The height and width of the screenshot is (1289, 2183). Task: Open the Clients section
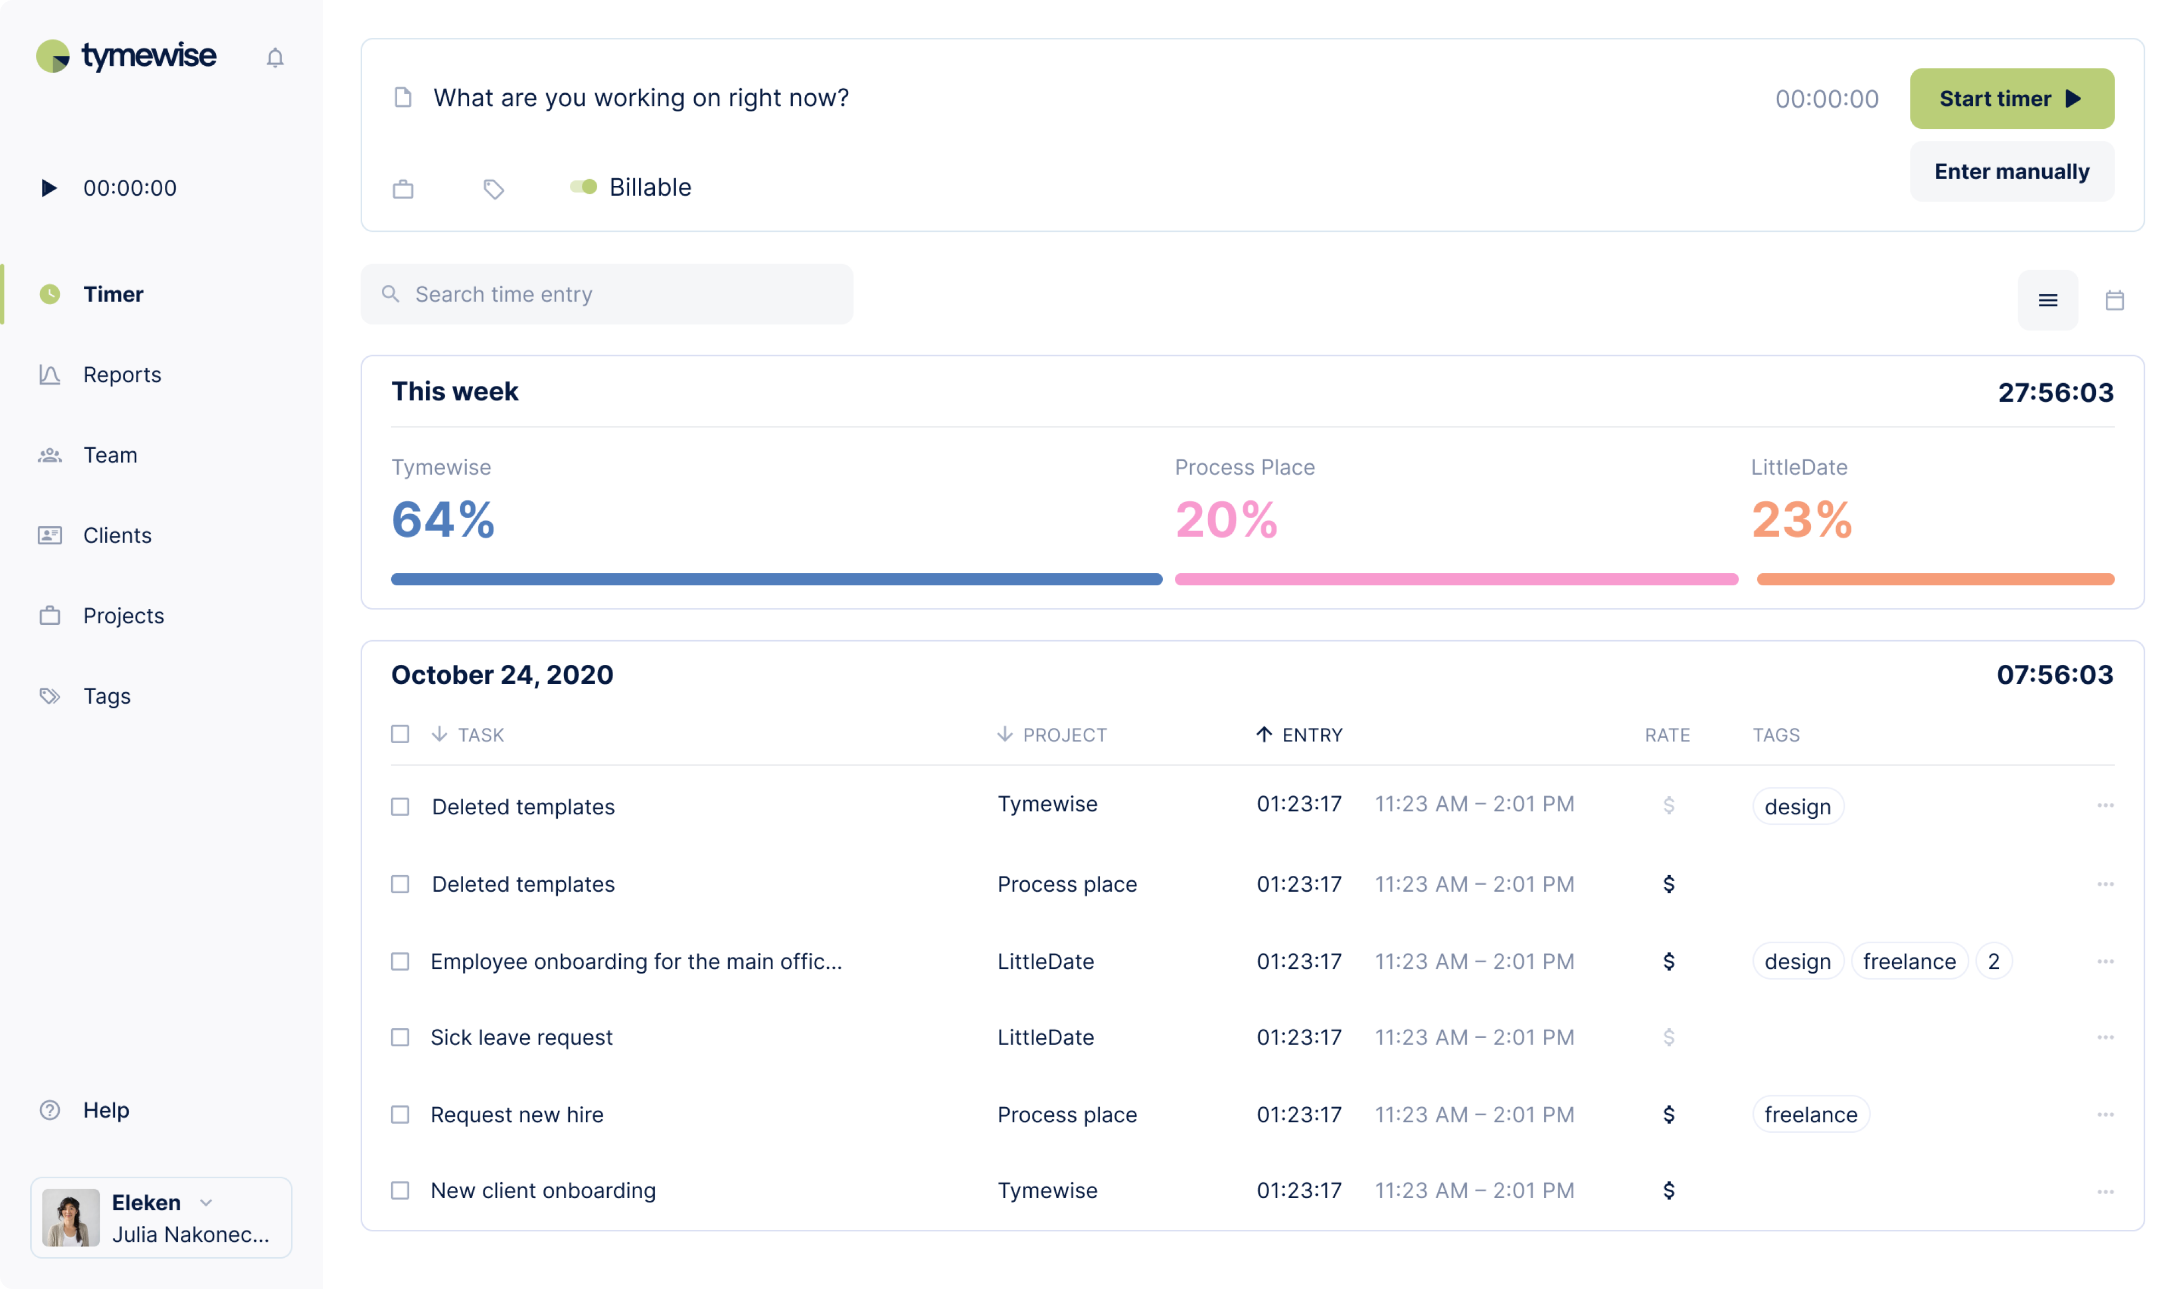[x=117, y=535]
